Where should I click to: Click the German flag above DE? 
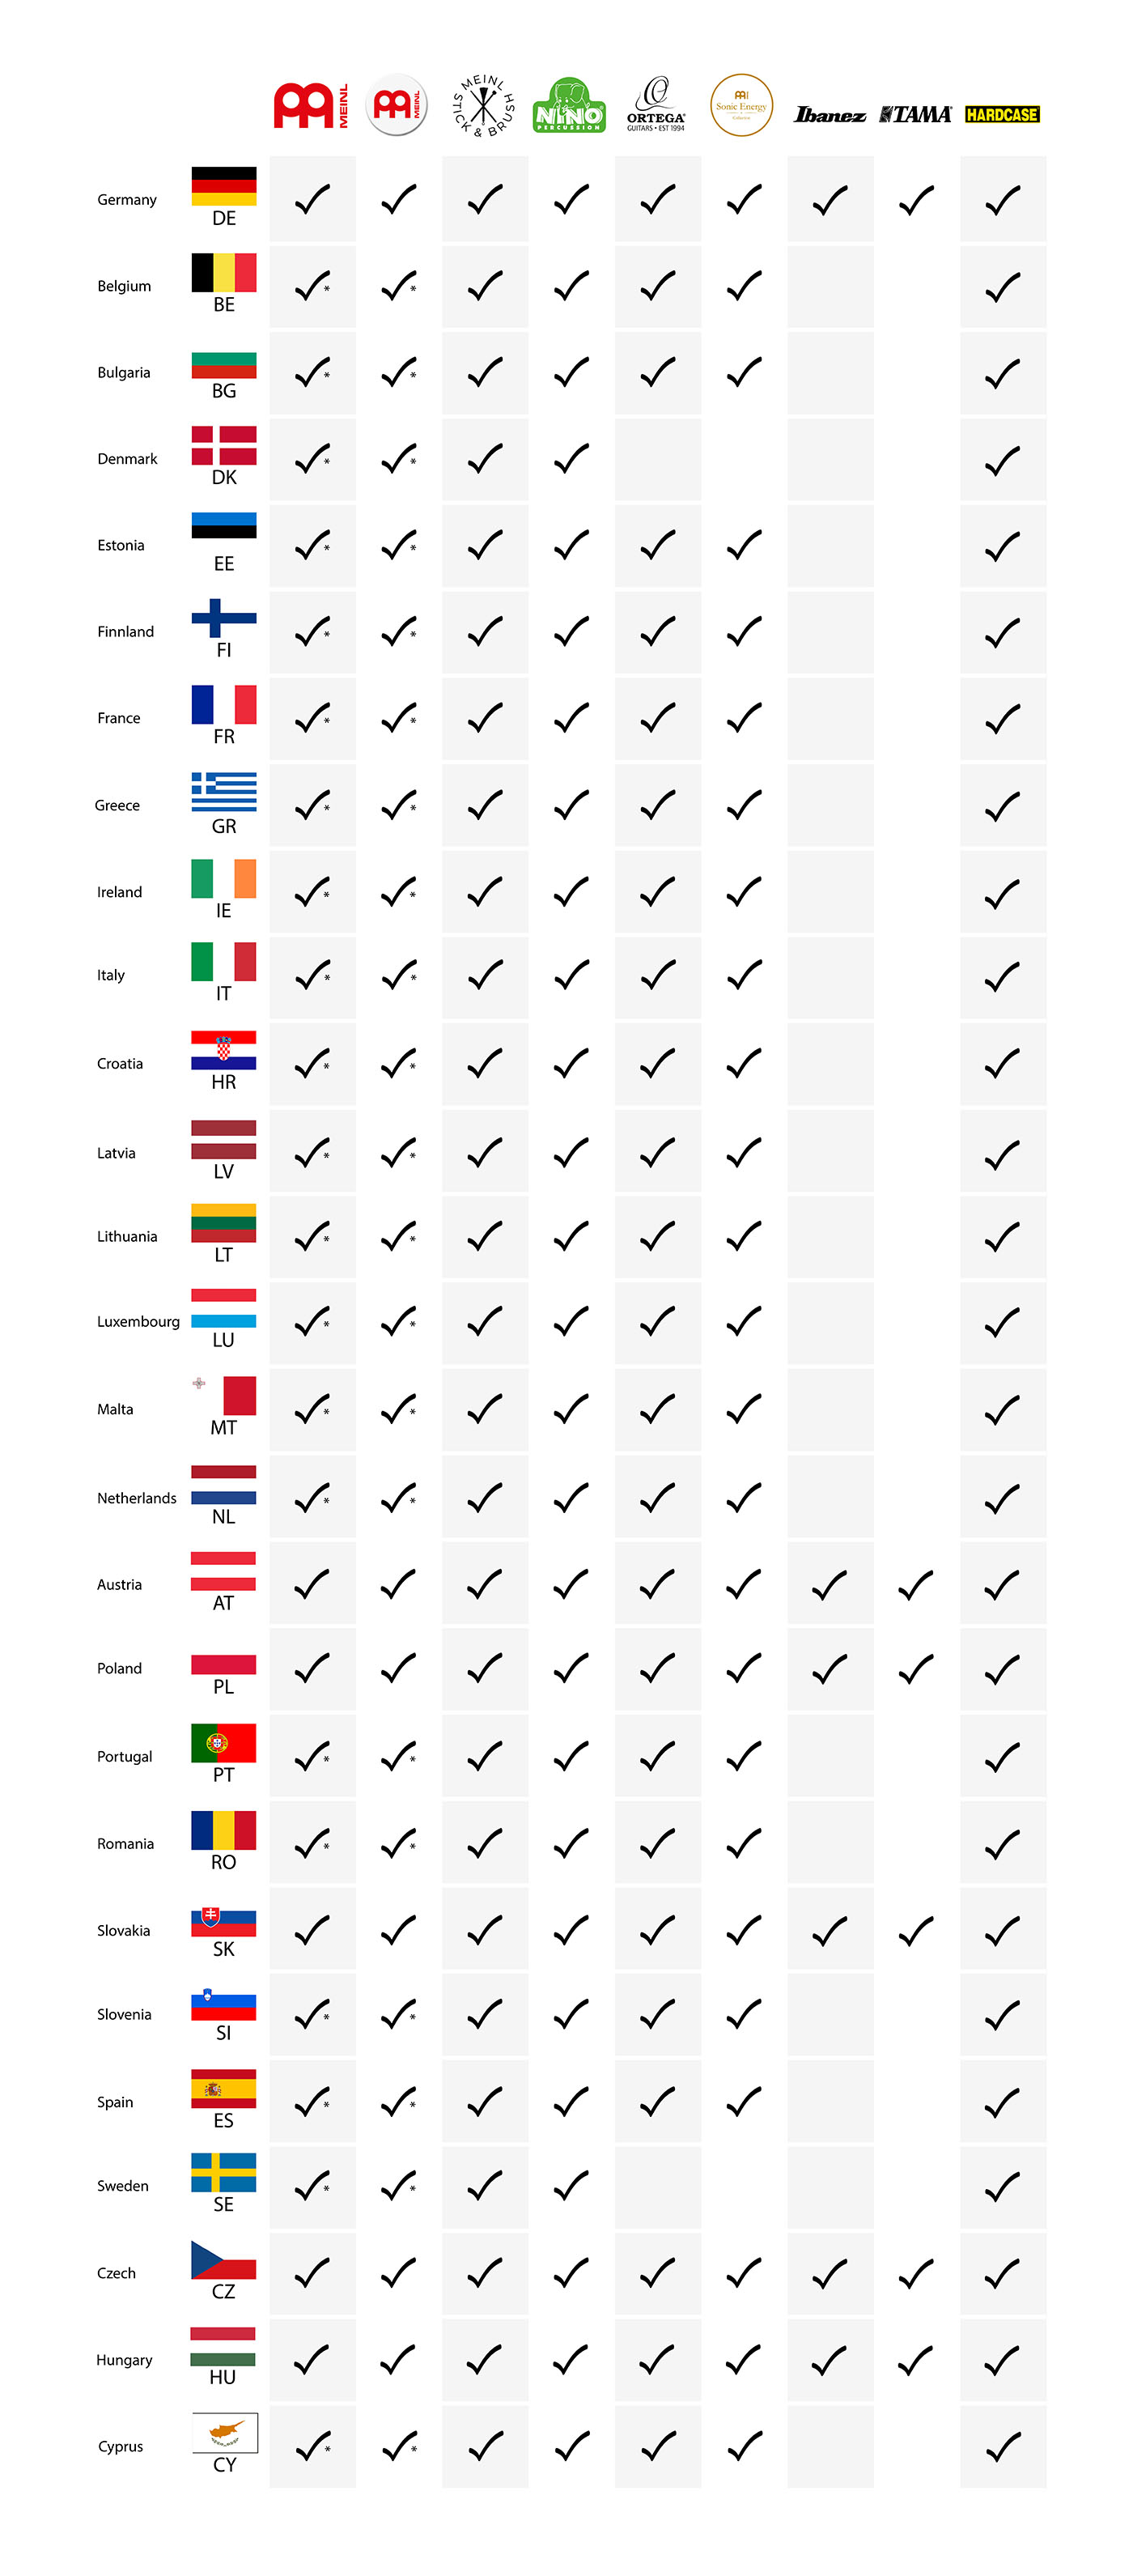pos(224,186)
